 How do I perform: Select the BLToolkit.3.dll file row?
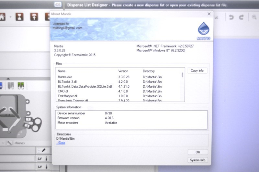[x=120, y=82]
